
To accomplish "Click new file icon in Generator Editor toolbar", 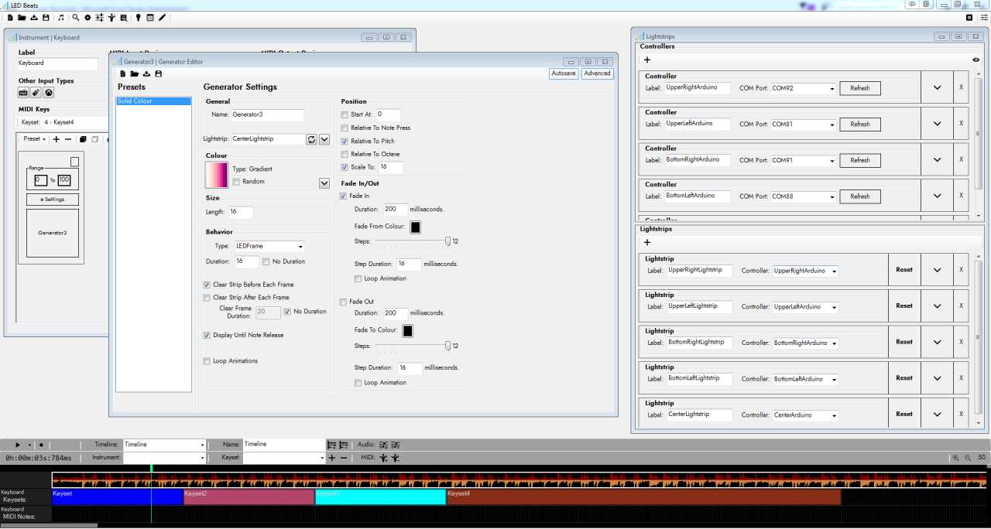I will coord(122,74).
